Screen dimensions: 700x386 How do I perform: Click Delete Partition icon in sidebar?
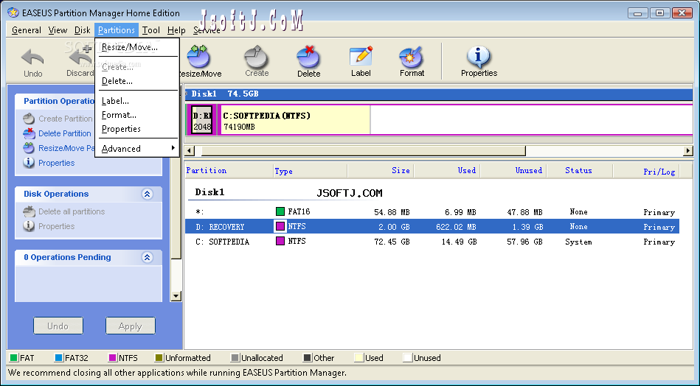pos(29,133)
